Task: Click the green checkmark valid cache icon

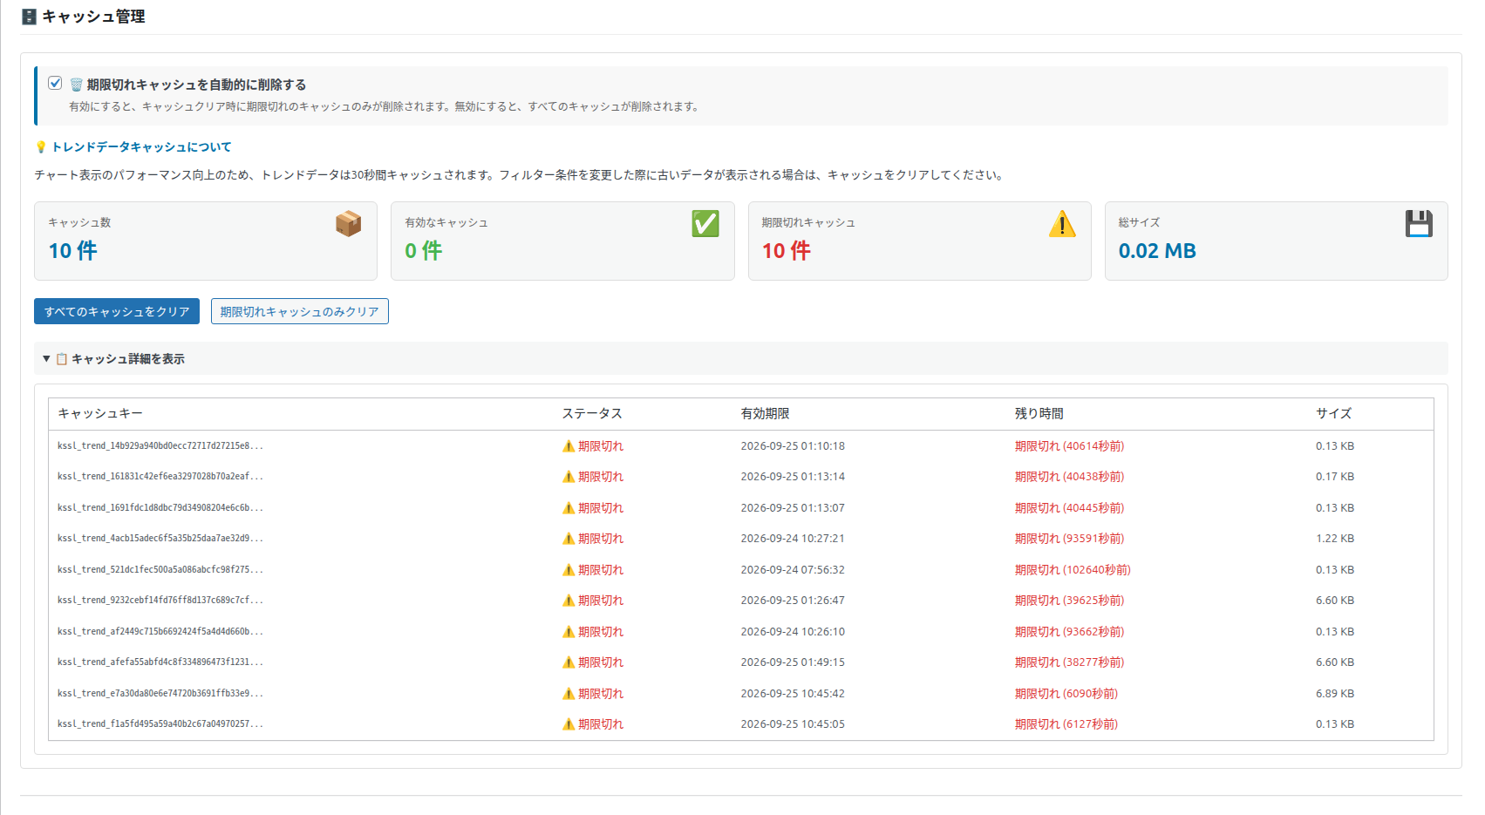Action: click(x=705, y=224)
